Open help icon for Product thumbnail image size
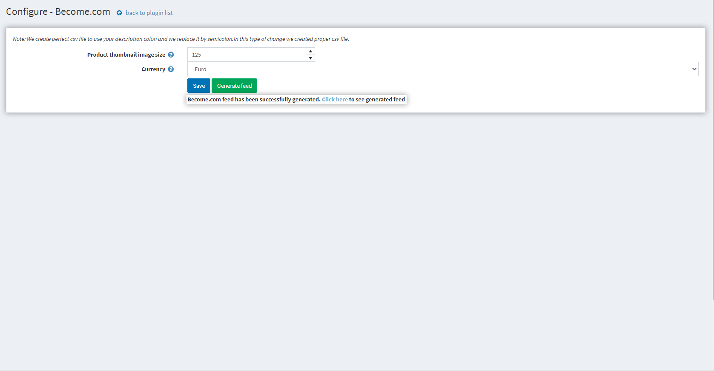The height and width of the screenshot is (371, 714). 171,55
